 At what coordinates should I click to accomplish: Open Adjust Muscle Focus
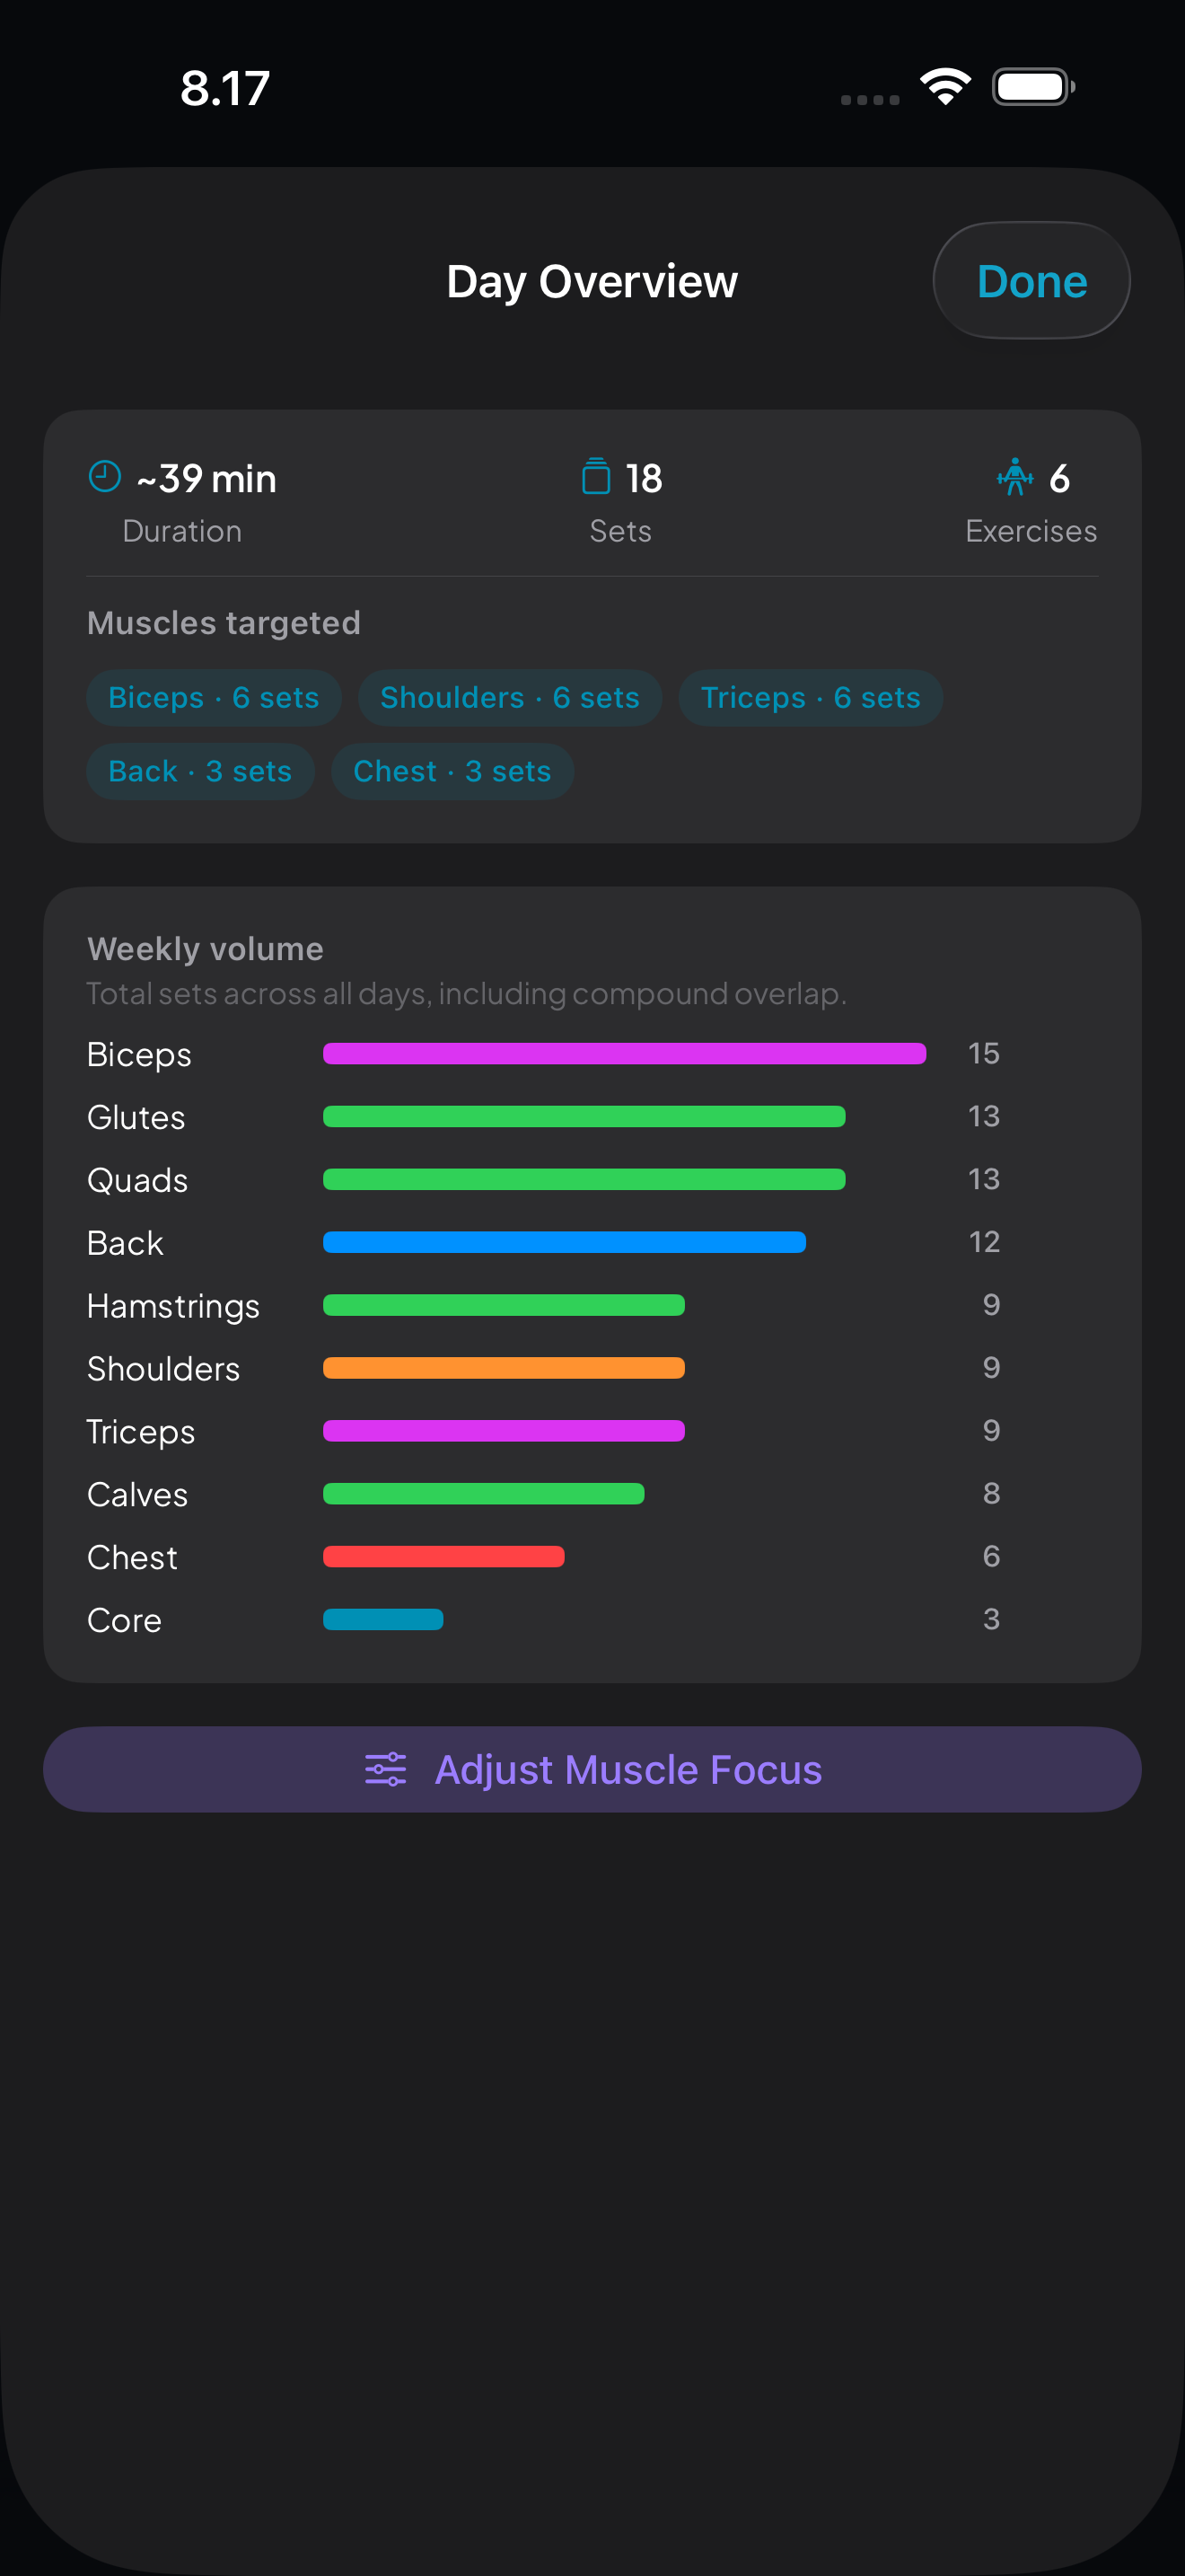[x=592, y=1768]
